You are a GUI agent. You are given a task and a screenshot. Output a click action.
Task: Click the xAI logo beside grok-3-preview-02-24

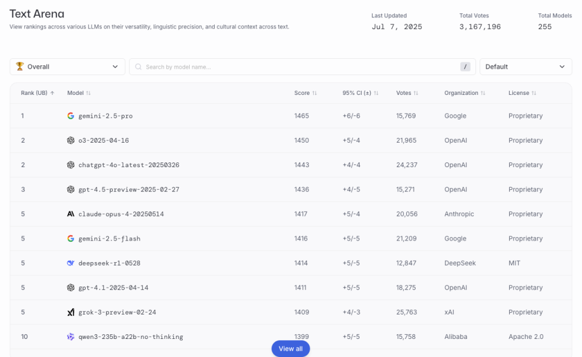click(70, 312)
